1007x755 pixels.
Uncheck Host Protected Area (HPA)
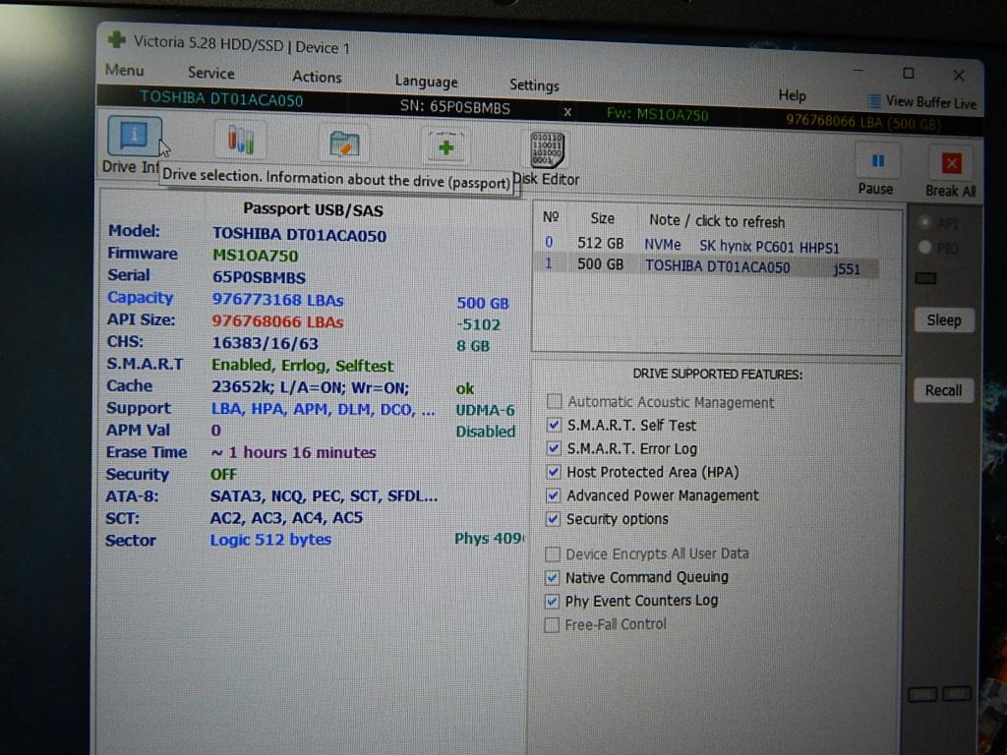point(555,472)
